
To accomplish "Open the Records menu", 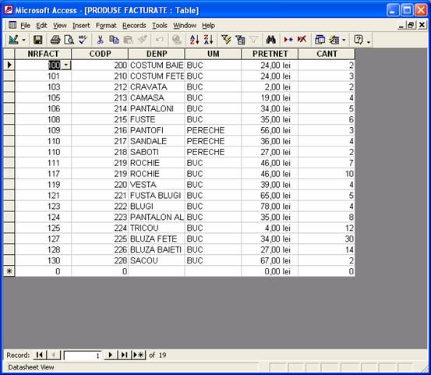I will [134, 26].
